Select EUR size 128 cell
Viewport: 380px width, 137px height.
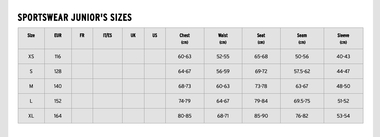58,71
